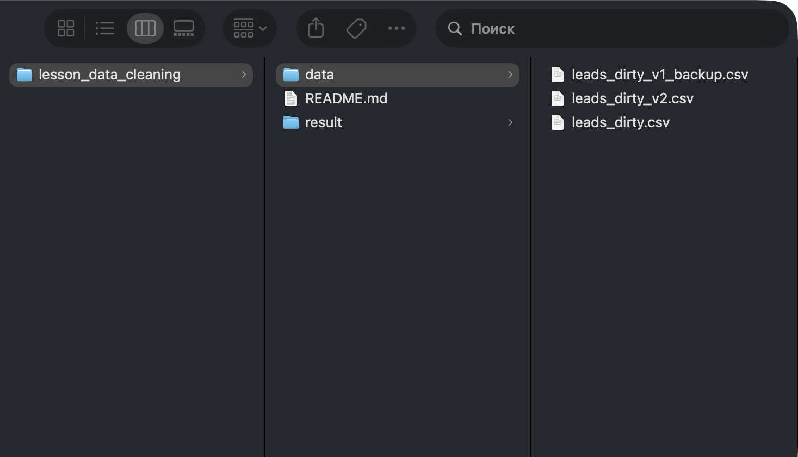The height and width of the screenshot is (457, 798).
Task: Select column view mode
Action: coord(145,28)
